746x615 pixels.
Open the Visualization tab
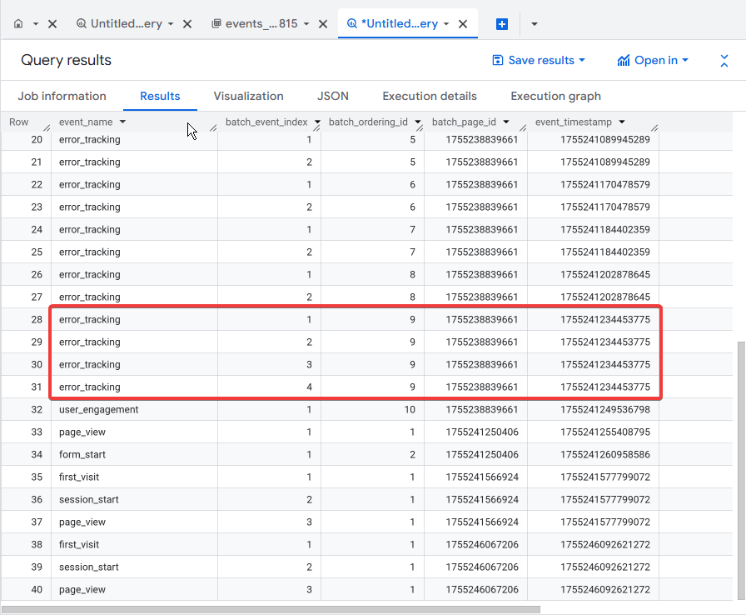pos(248,96)
